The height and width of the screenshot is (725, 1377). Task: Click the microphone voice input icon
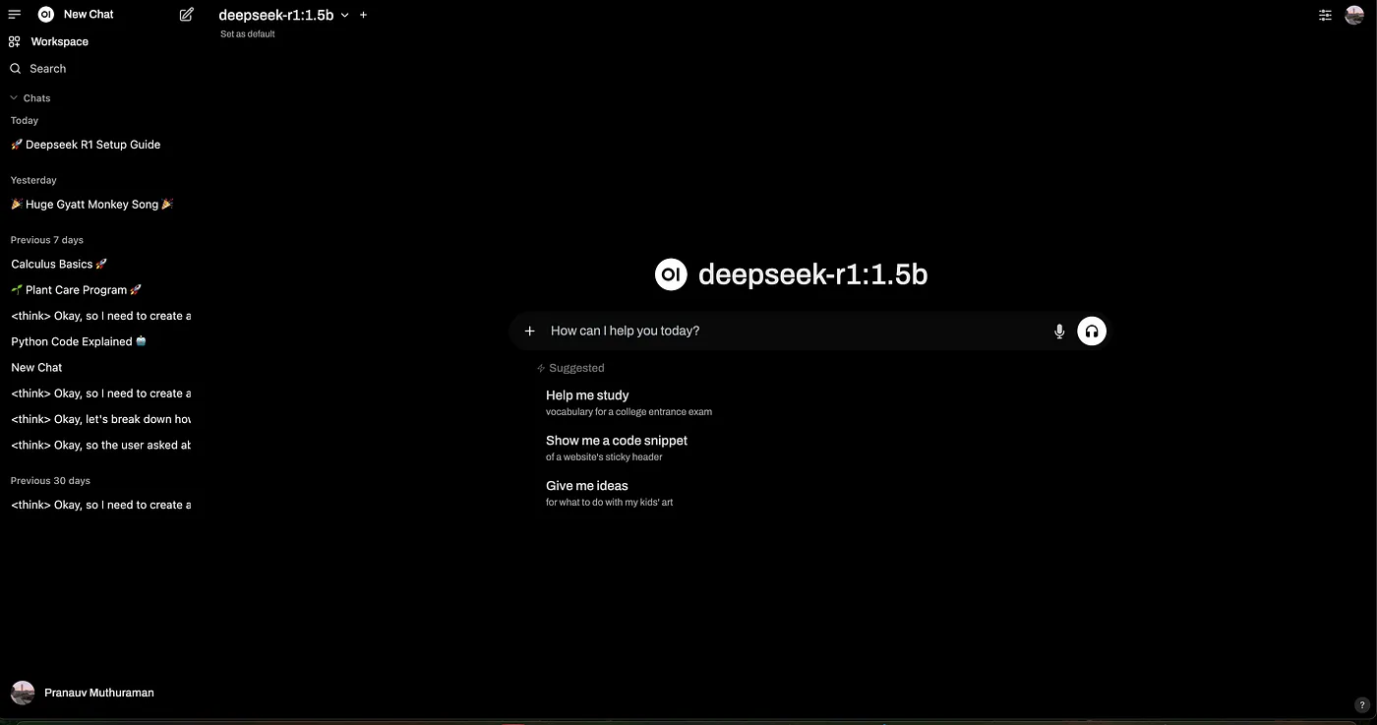tap(1059, 332)
